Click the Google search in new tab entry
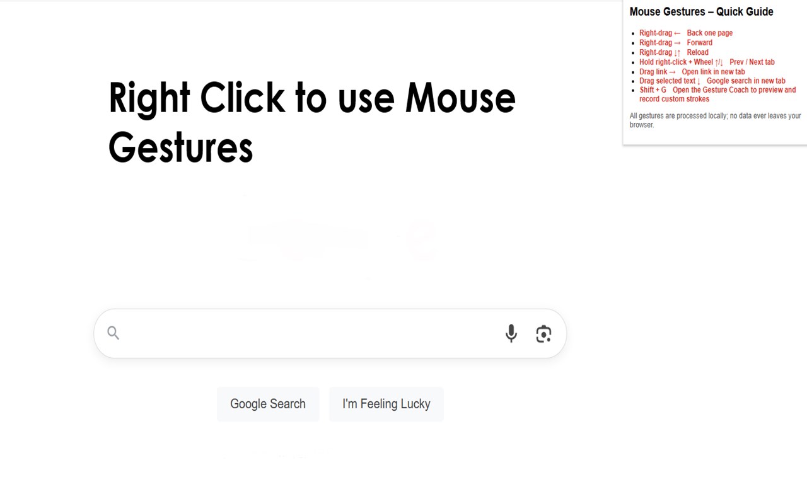Viewport: 807px width, 504px height. (x=746, y=81)
